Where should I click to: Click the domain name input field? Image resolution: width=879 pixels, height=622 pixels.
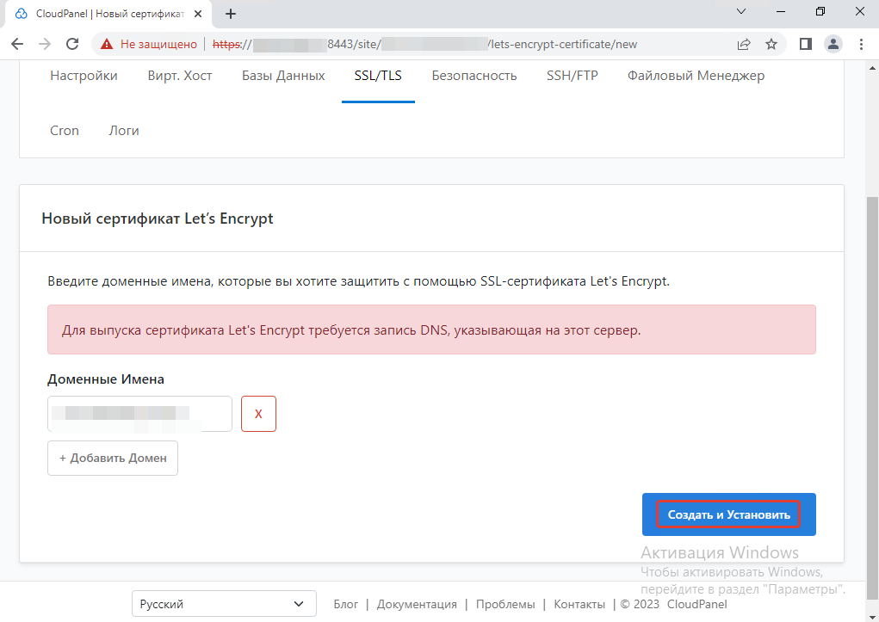[139, 414]
